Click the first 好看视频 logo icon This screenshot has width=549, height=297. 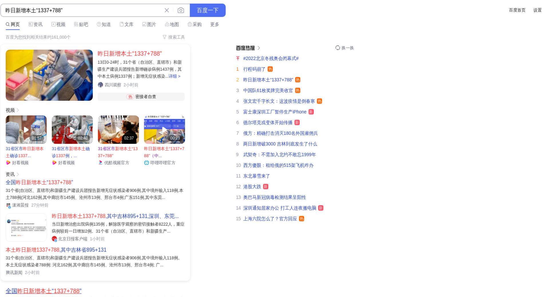8,162
